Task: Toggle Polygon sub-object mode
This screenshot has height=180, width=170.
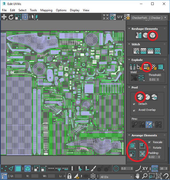Action: 18,169
